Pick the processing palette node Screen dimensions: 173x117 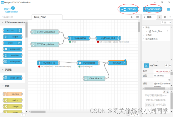(x=12, y=49)
